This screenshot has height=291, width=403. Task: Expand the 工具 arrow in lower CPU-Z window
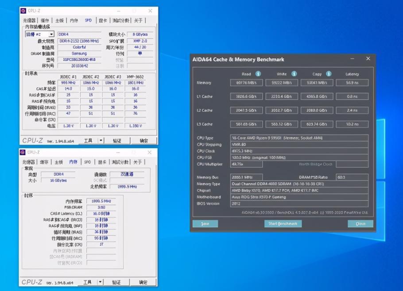pos(100,282)
